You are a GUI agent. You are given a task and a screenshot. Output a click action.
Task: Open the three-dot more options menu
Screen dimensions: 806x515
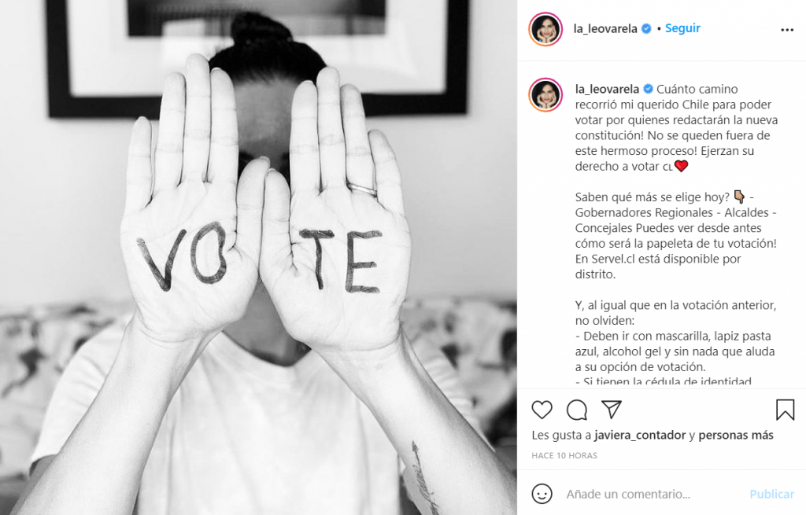(x=787, y=30)
